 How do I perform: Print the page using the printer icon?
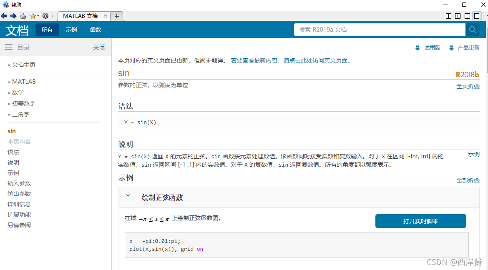(x=23, y=16)
